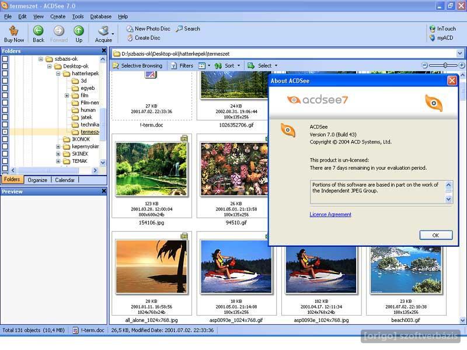The height and width of the screenshot is (350, 467).
Task: Open the Database menu
Action: tap(100, 16)
